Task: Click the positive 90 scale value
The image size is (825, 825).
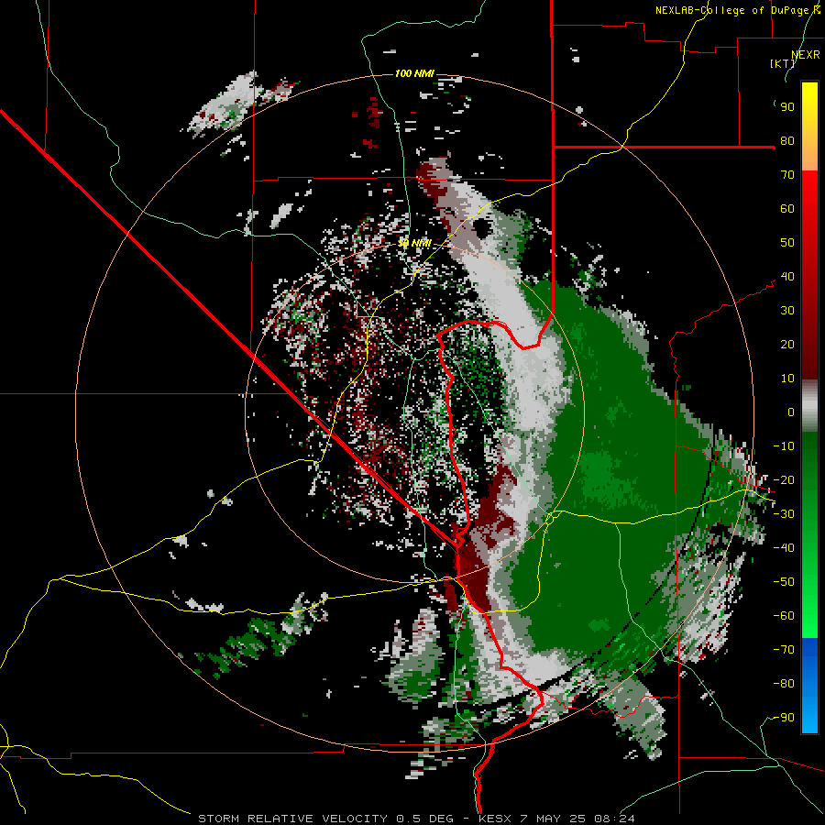Action: [787, 107]
